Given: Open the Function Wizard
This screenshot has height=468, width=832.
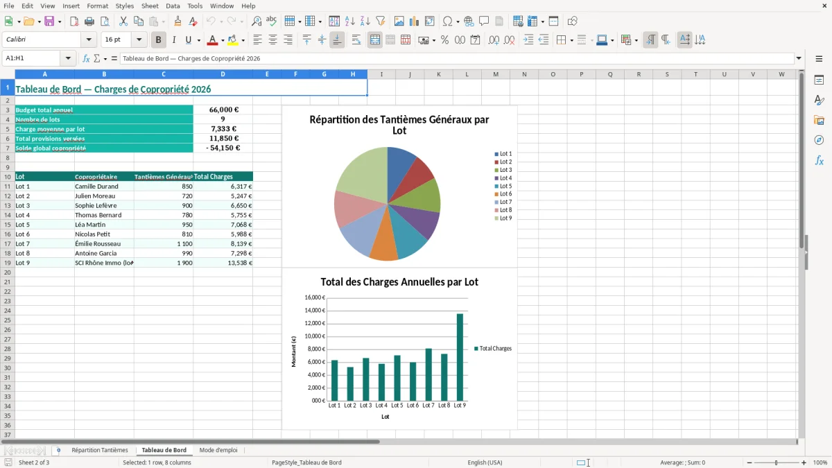Looking at the screenshot, I should coord(87,58).
